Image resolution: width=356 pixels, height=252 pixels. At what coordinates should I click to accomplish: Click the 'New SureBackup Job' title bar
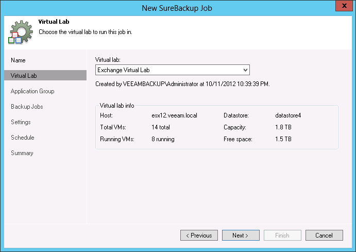[177, 8]
